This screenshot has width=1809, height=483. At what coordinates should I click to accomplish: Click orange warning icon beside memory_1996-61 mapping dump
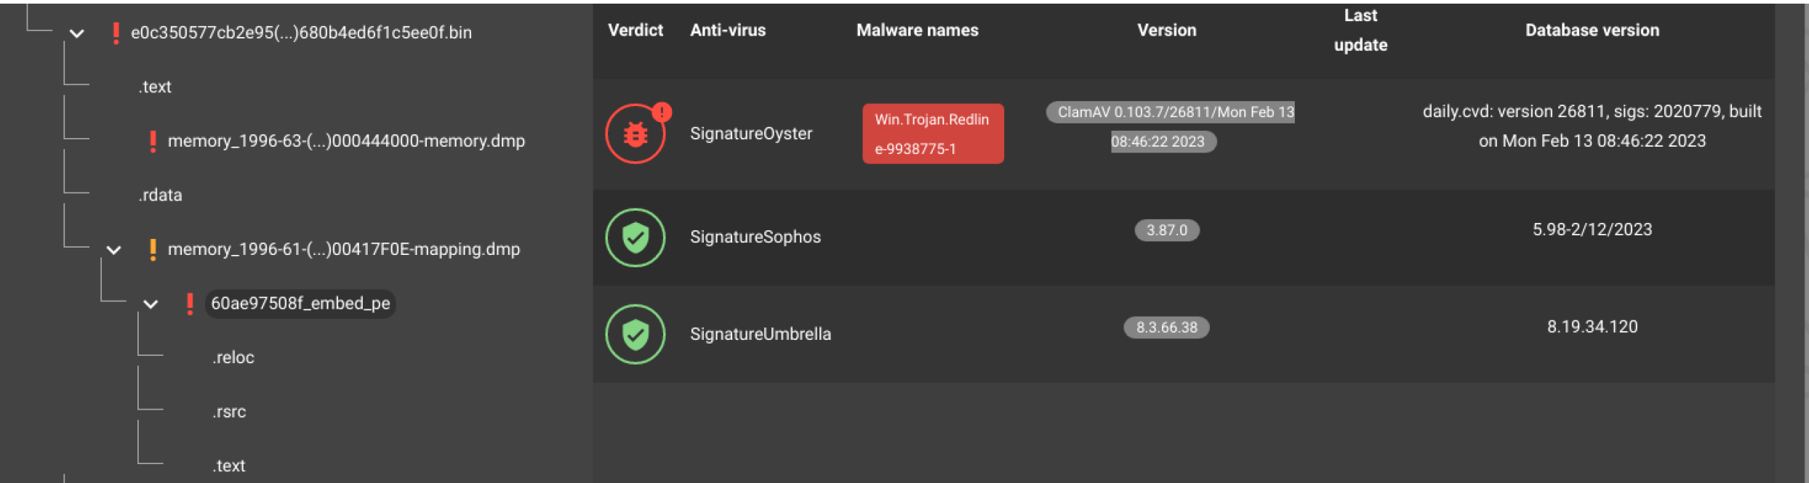pyautogui.click(x=153, y=249)
